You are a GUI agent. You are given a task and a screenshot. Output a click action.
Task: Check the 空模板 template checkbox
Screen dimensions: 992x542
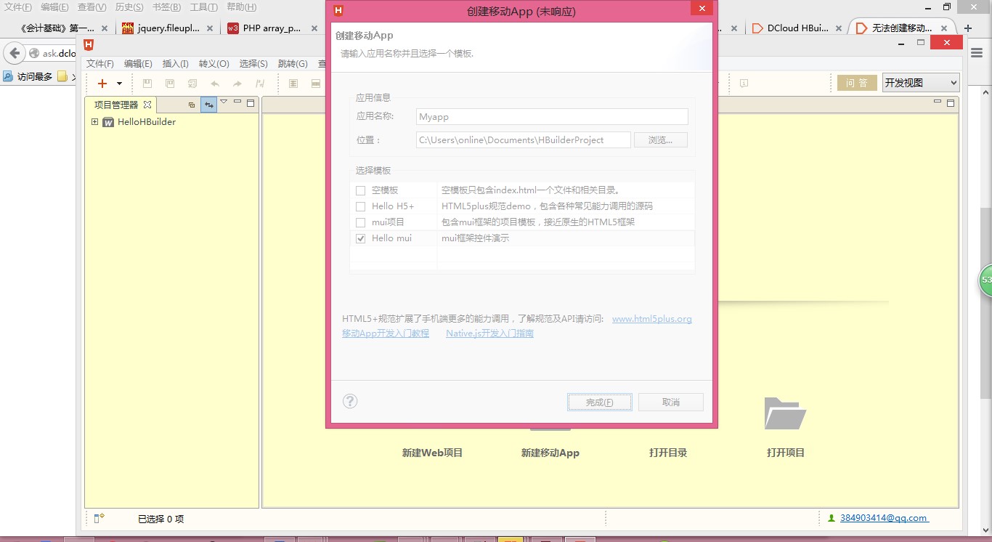(x=360, y=190)
